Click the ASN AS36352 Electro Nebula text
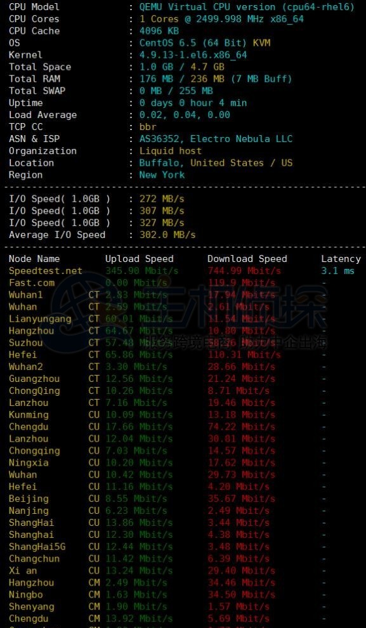Image resolution: width=366 pixels, height=628 pixels. pyautogui.click(x=216, y=139)
